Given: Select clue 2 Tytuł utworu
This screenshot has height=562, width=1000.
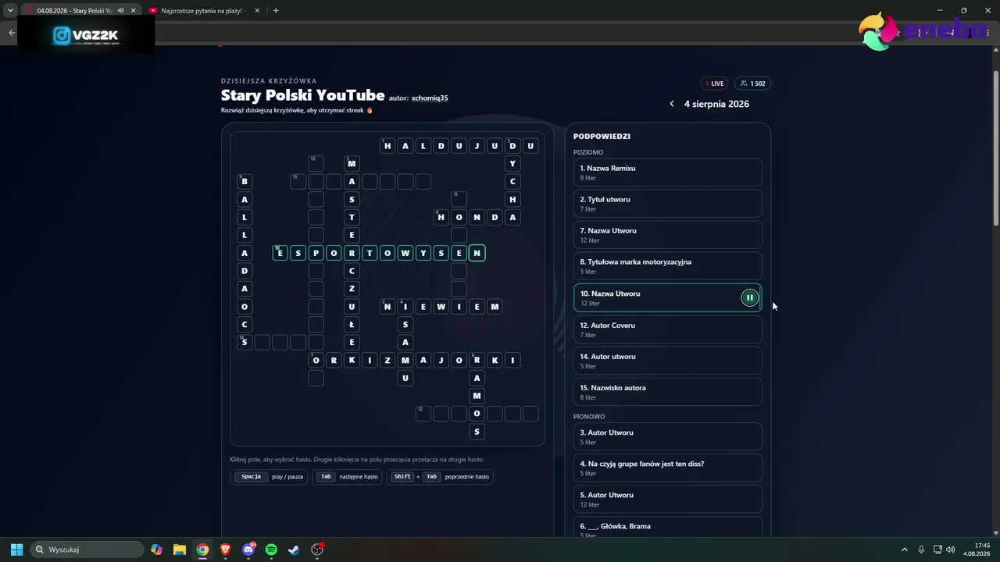Looking at the screenshot, I should [667, 204].
